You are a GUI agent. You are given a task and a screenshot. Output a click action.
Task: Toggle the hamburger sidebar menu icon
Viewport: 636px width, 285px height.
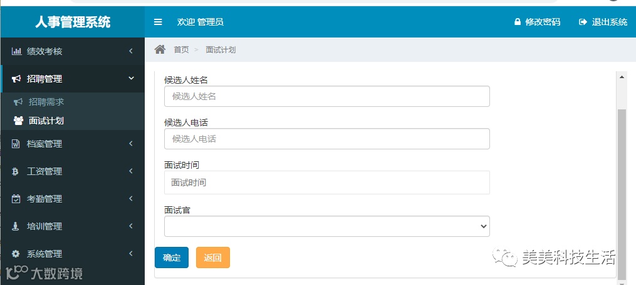tap(158, 22)
